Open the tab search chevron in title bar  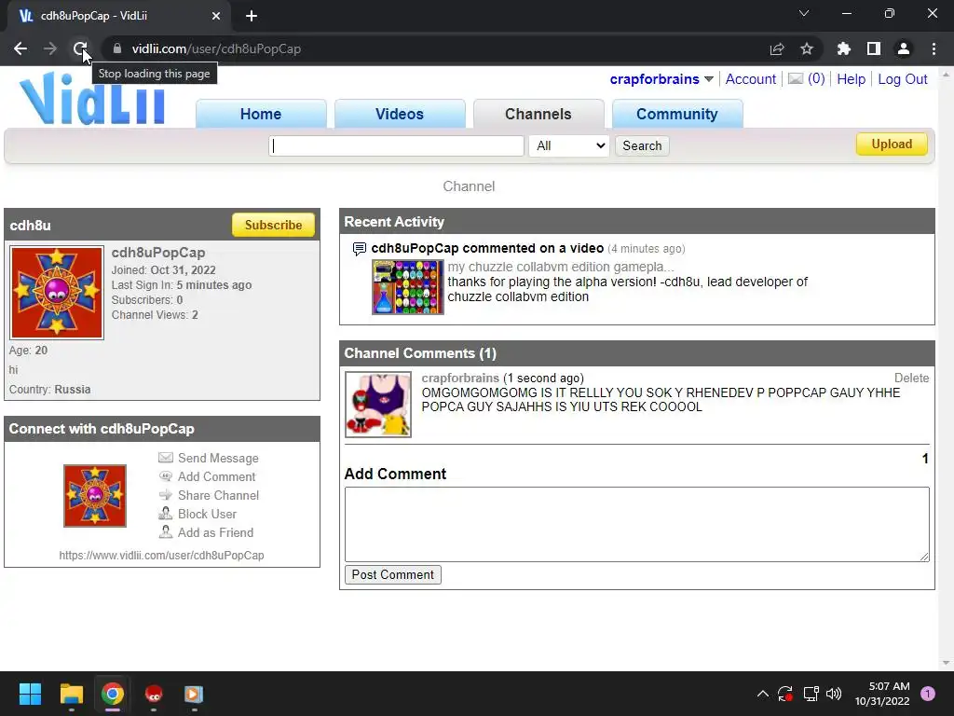[804, 13]
